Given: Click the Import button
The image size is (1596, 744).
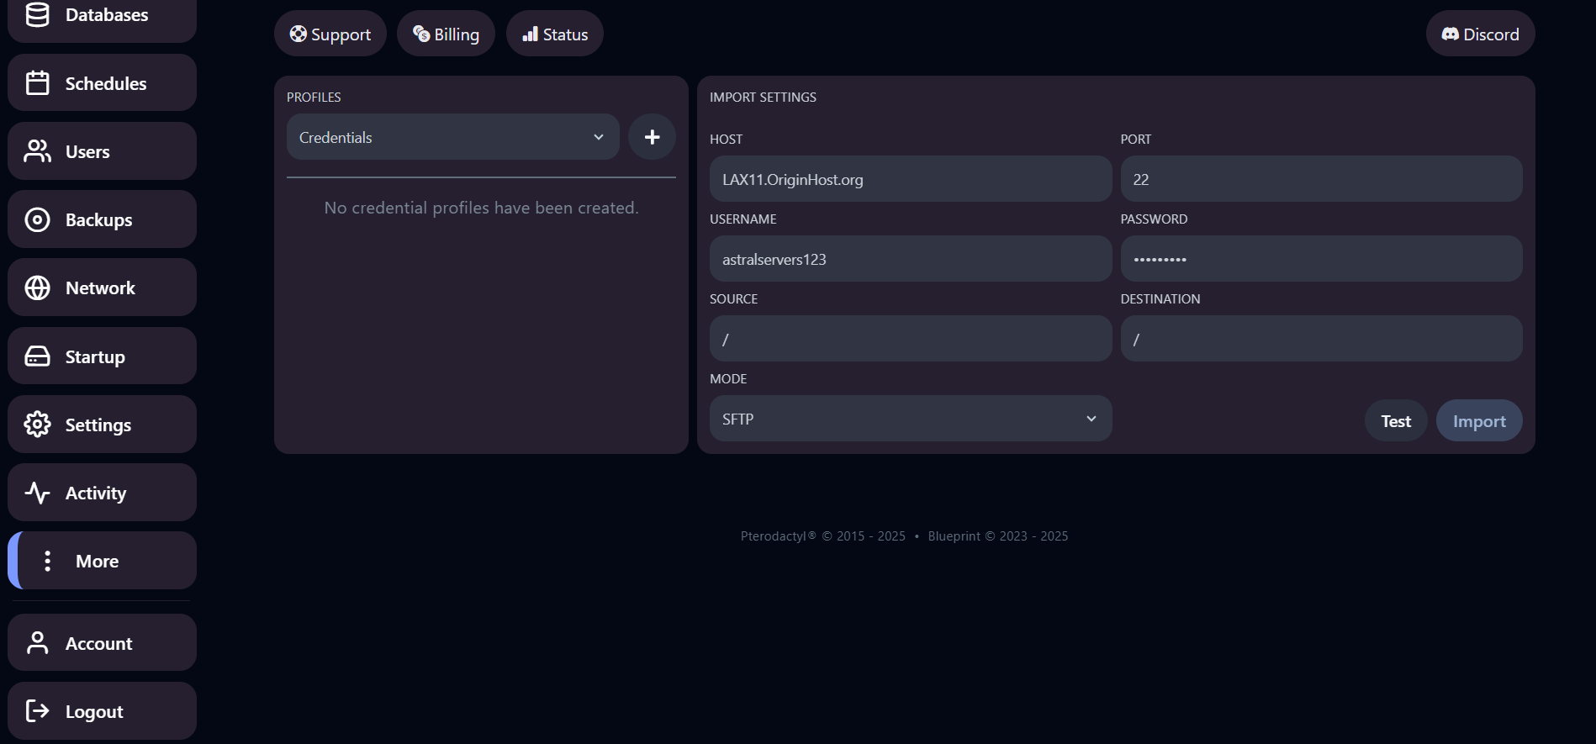Looking at the screenshot, I should coord(1478,421).
